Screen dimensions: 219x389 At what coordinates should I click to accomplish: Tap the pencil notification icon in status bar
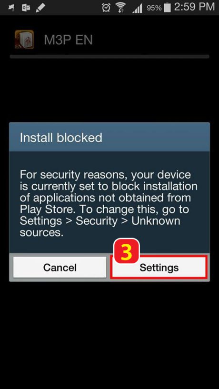point(40,8)
